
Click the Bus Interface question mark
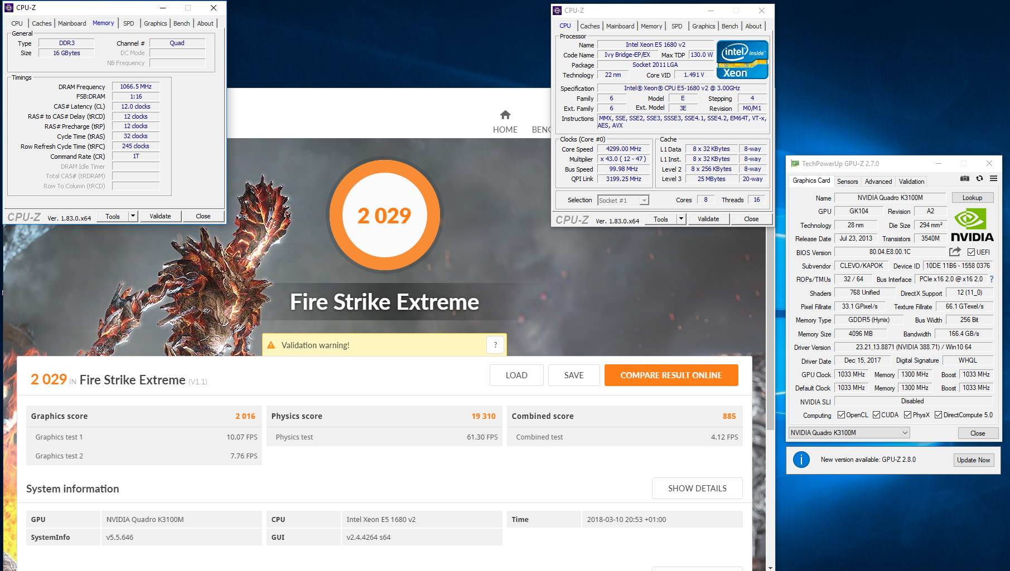992,279
